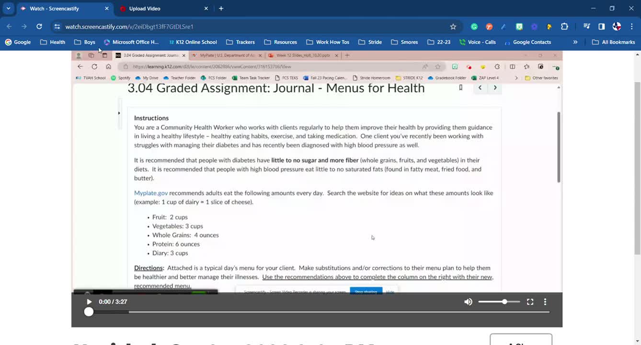Open Chrome three-dot menu
Image resolution: width=641 pixels, height=345 pixels.
point(632,26)
